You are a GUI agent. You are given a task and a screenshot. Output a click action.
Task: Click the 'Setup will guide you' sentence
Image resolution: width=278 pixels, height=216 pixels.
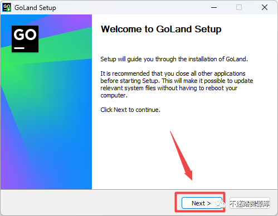174,59
